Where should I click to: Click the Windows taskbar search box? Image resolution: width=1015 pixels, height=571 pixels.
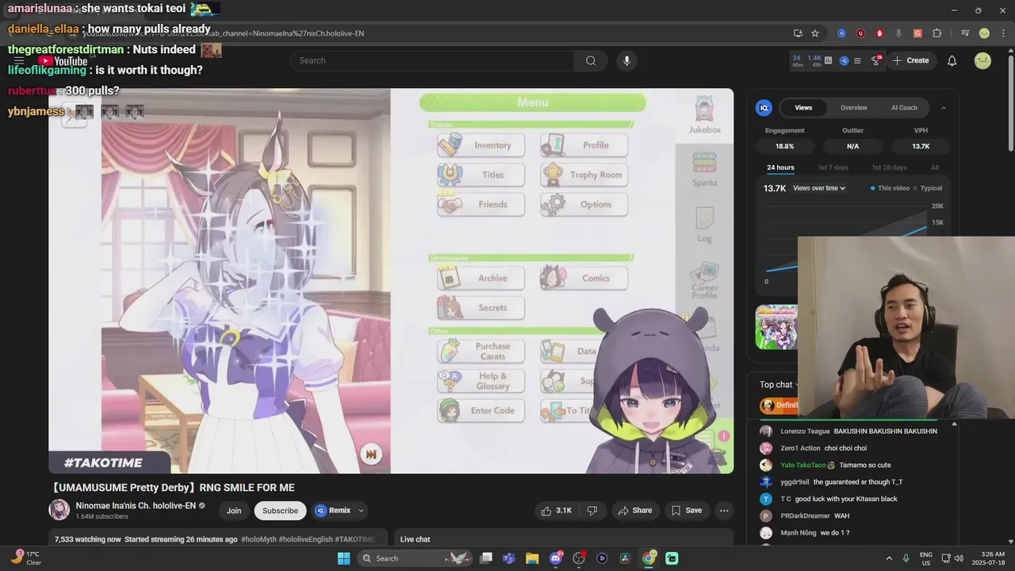[x=413, y=558]
